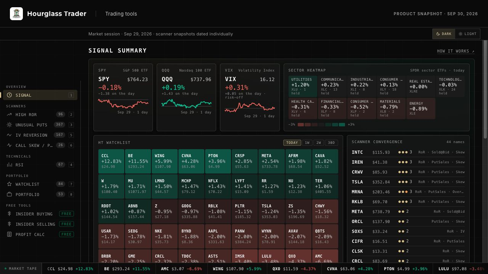This screenshot has width=488, height=274.
Task: Click the CHWY watchlist tile
Action: coord(325,211)
